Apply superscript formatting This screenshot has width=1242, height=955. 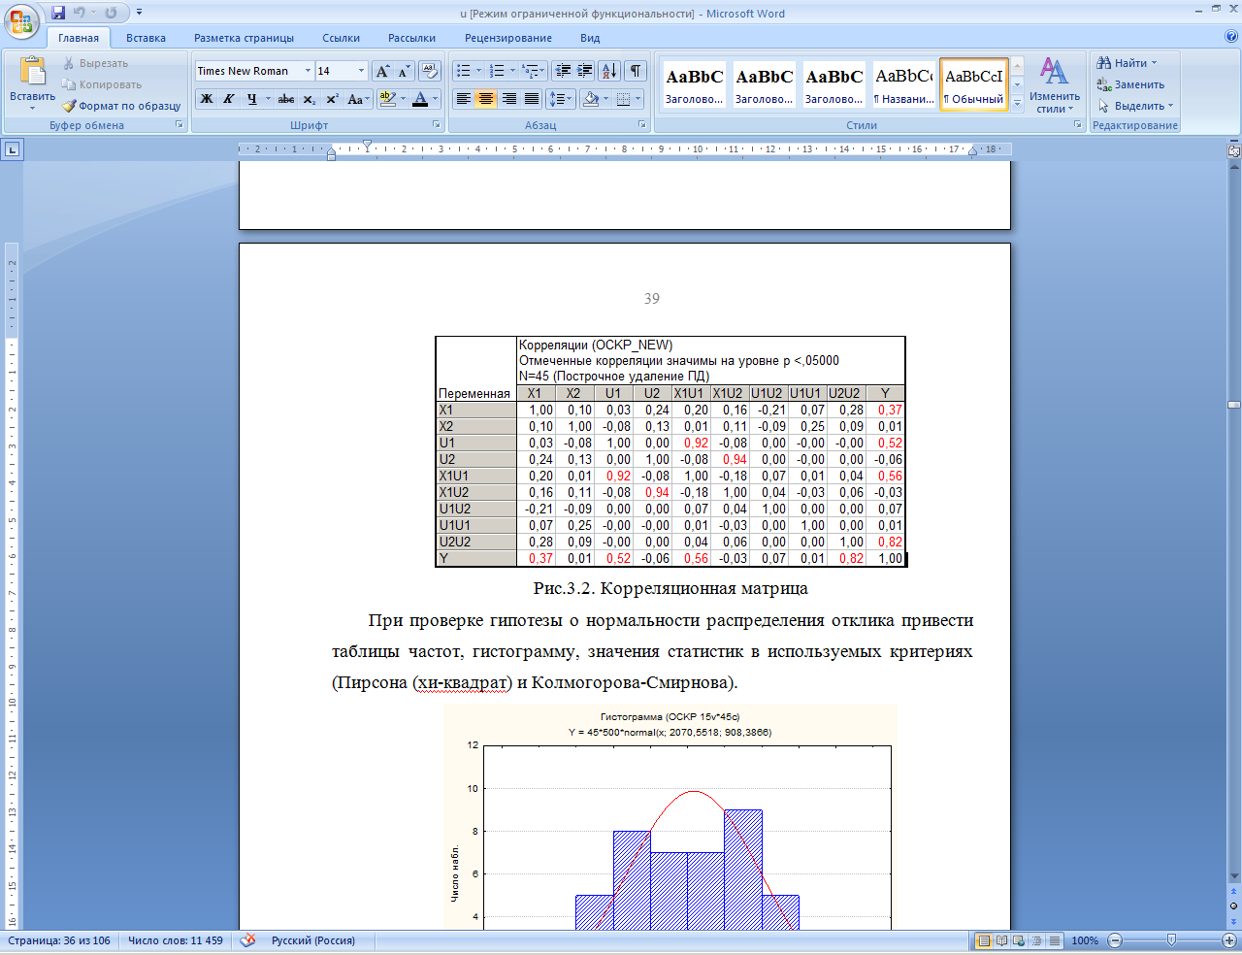click(332, 99)
